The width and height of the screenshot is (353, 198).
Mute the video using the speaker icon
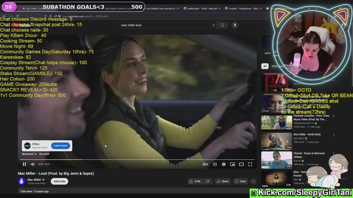[x=33, y=164]
